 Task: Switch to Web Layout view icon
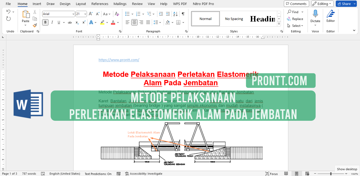pos(307,174)
